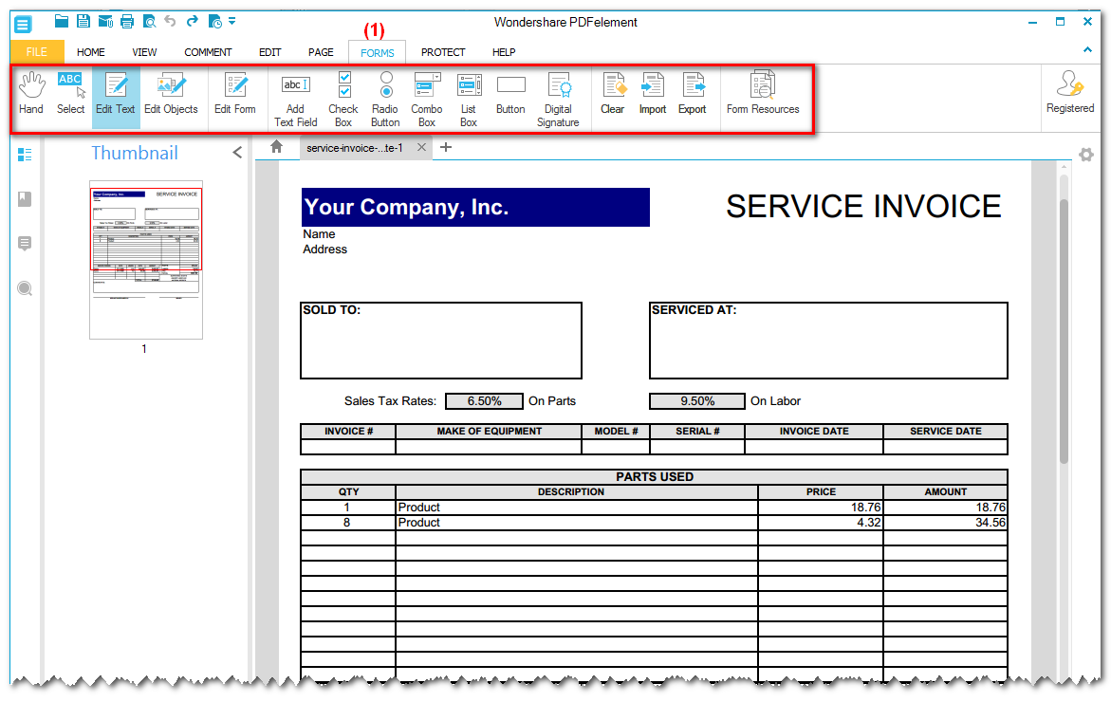Toggle the Select tool on
The image size is (1111, 702).
click(69, 95)
